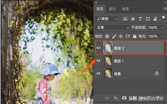Lock image pixels brush icon
This screenshot has height=104, width=167.
(x=114, y=36)
